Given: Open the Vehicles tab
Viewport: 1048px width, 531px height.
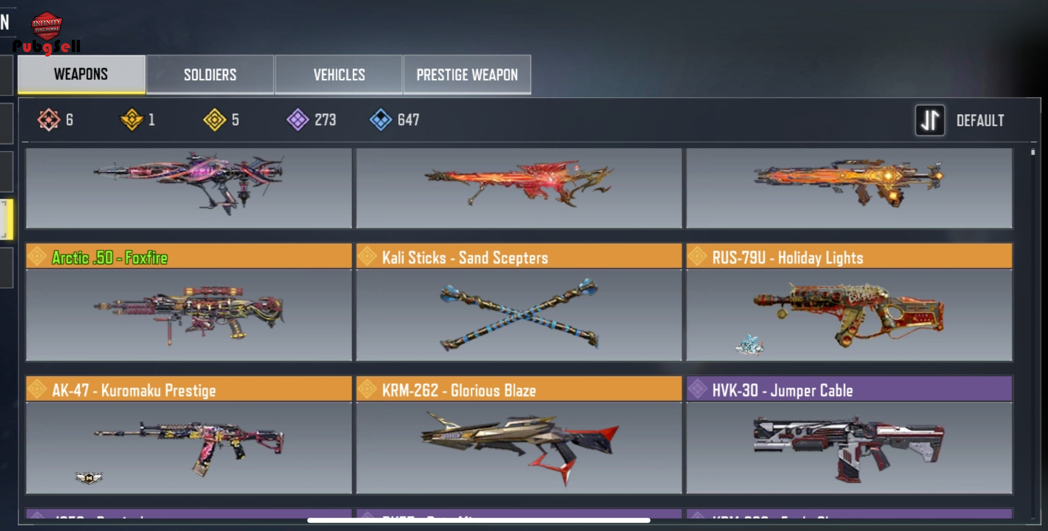Looking at the screenshot, I should (x=339, y=75).
